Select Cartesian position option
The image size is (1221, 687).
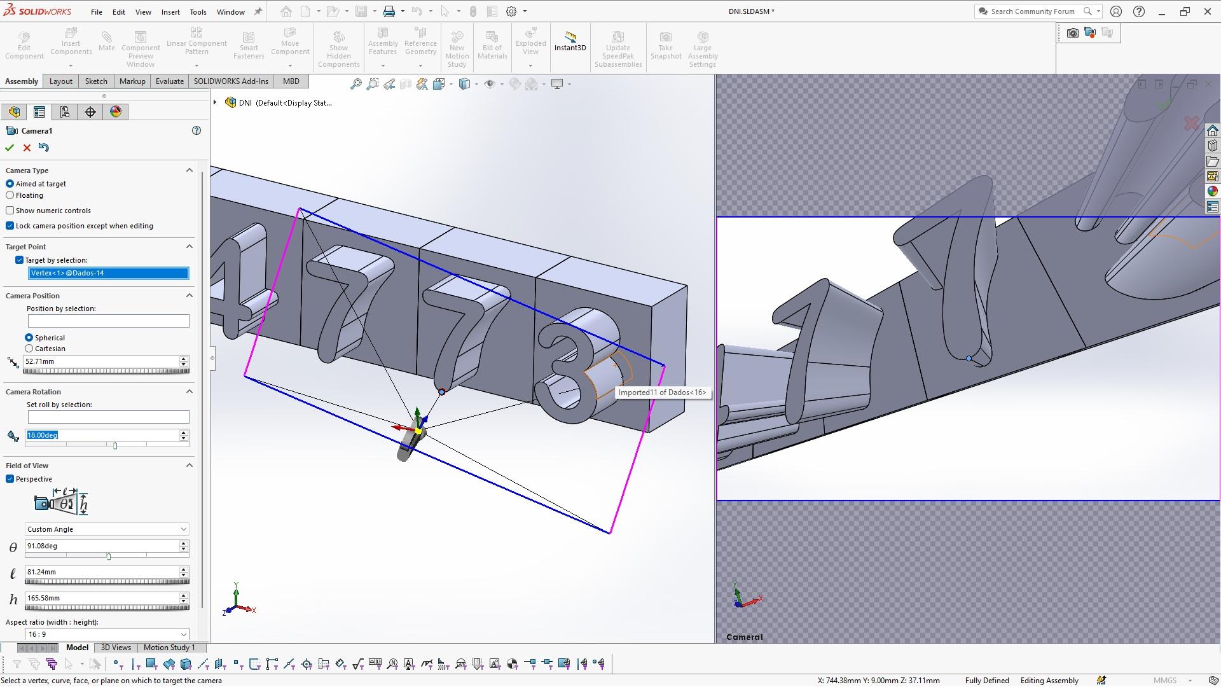tap(29, 349)
